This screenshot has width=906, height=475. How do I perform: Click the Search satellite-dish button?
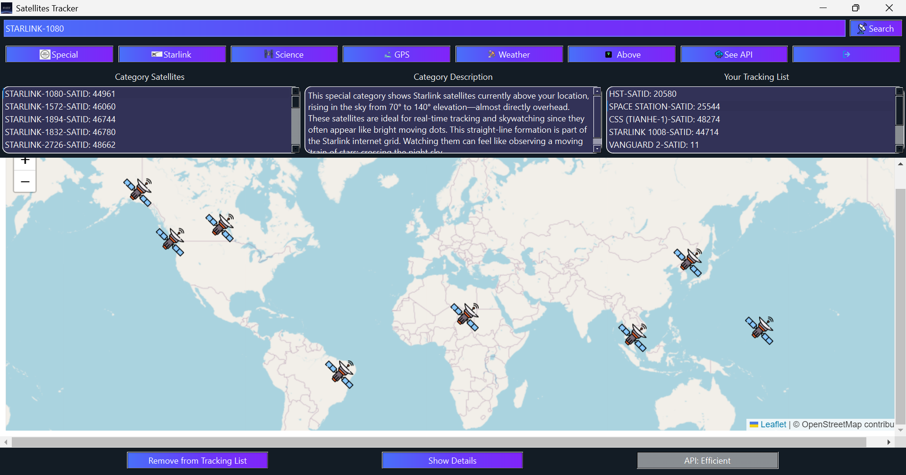(876, 28)
